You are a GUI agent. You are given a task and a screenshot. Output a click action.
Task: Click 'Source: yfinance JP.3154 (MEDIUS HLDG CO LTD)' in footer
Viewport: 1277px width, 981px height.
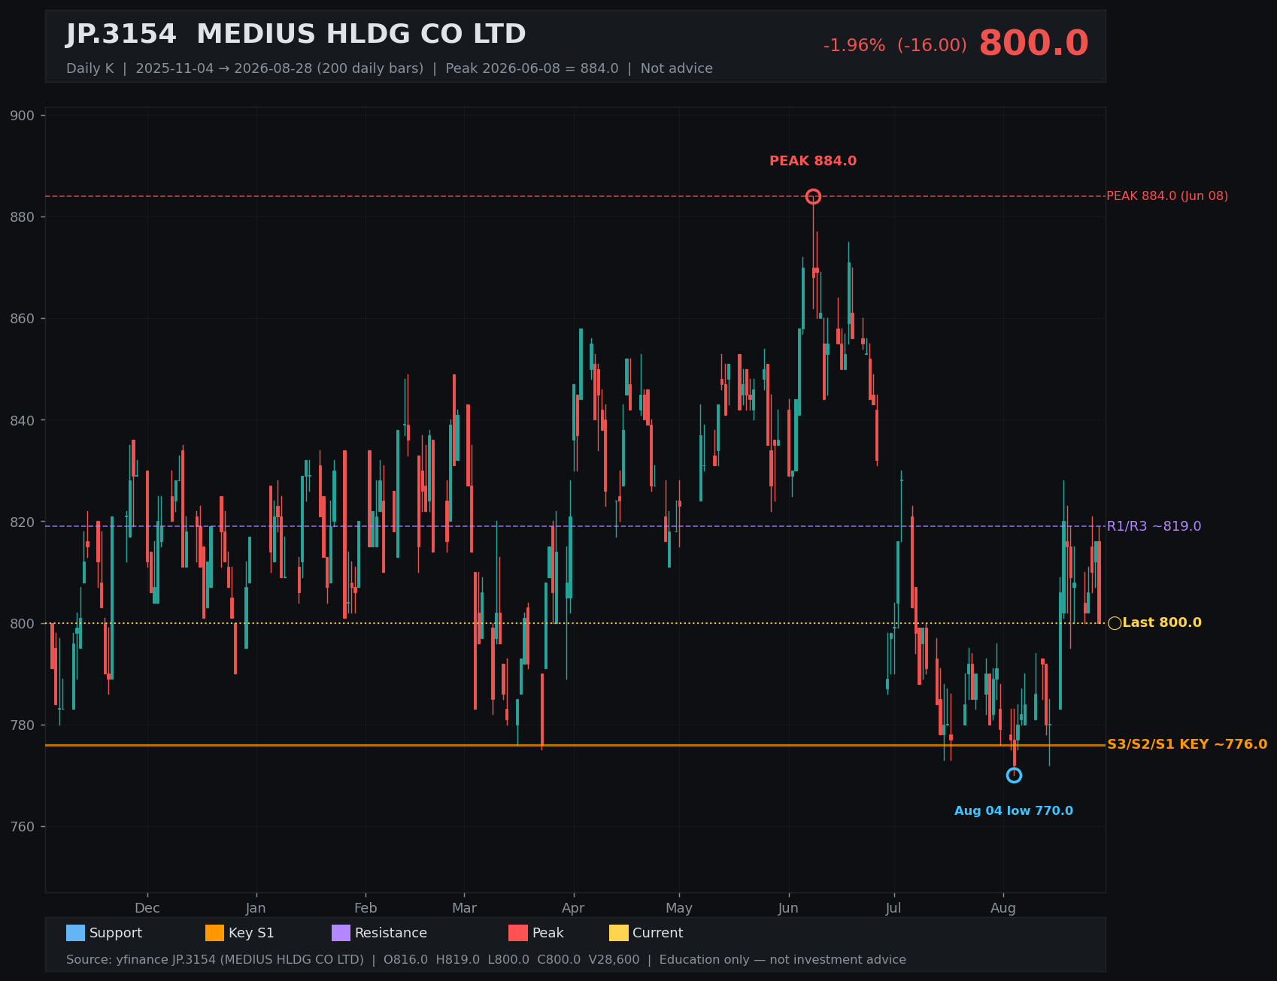click(x=215, y=960)
